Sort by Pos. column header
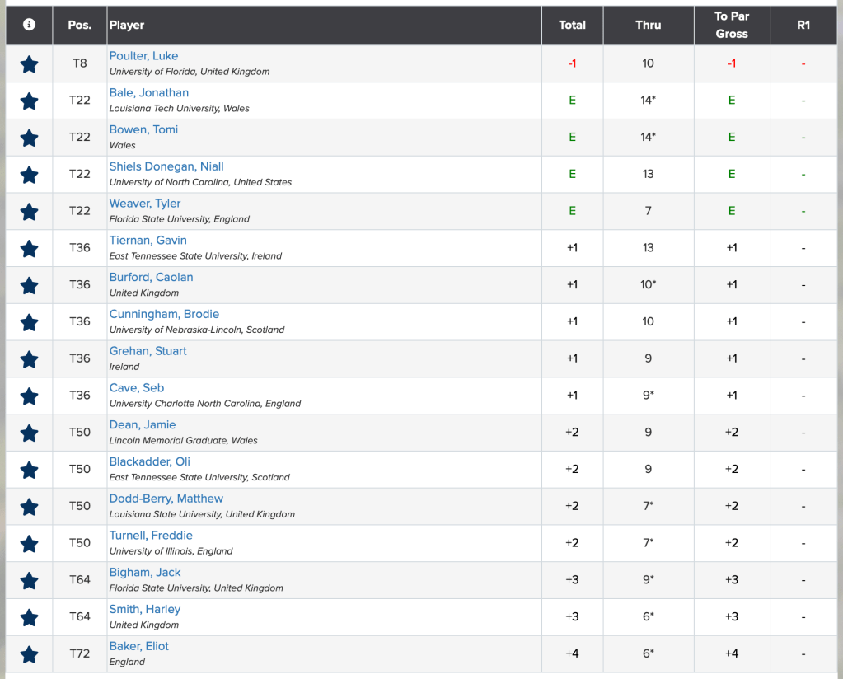The height and width of the screenshot is (679, 843). click(80, 25)
